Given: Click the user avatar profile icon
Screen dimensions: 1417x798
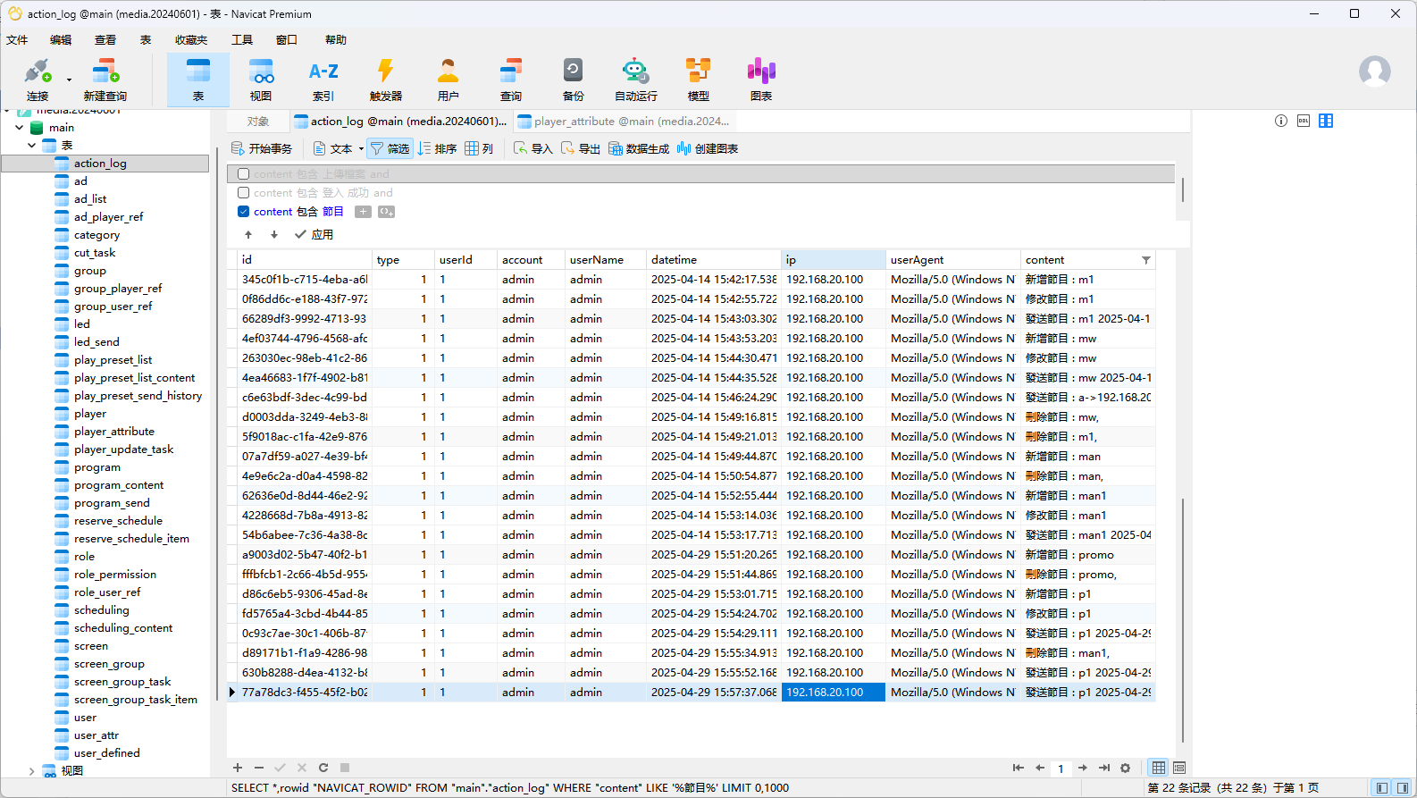Looking at the screenshot, I should click(1375, 71).
